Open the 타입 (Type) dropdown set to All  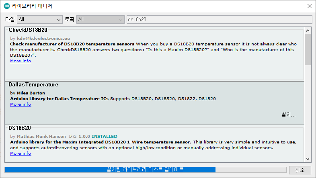point(40,20)
